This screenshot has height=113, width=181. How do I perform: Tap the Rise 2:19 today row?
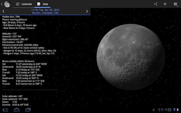pos(21,70)
